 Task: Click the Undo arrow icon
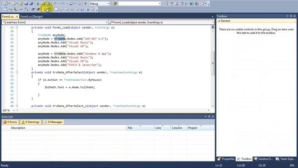55,4
